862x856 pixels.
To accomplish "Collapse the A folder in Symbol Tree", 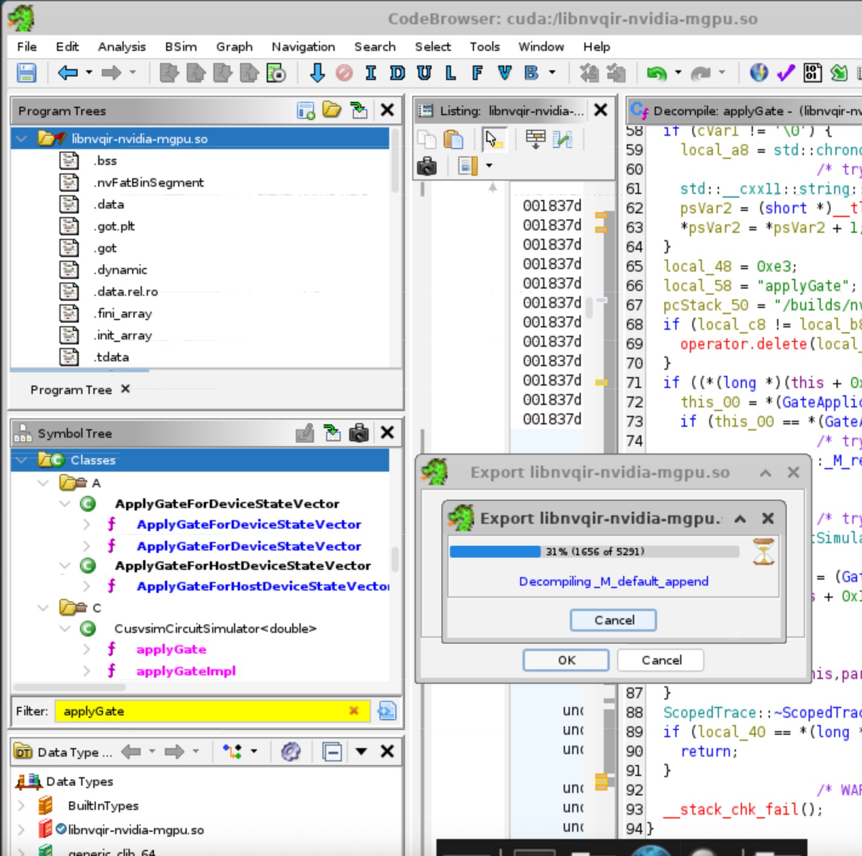I will point(43,483).
